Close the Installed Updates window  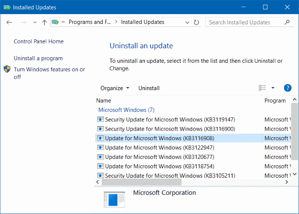point(287,7)
